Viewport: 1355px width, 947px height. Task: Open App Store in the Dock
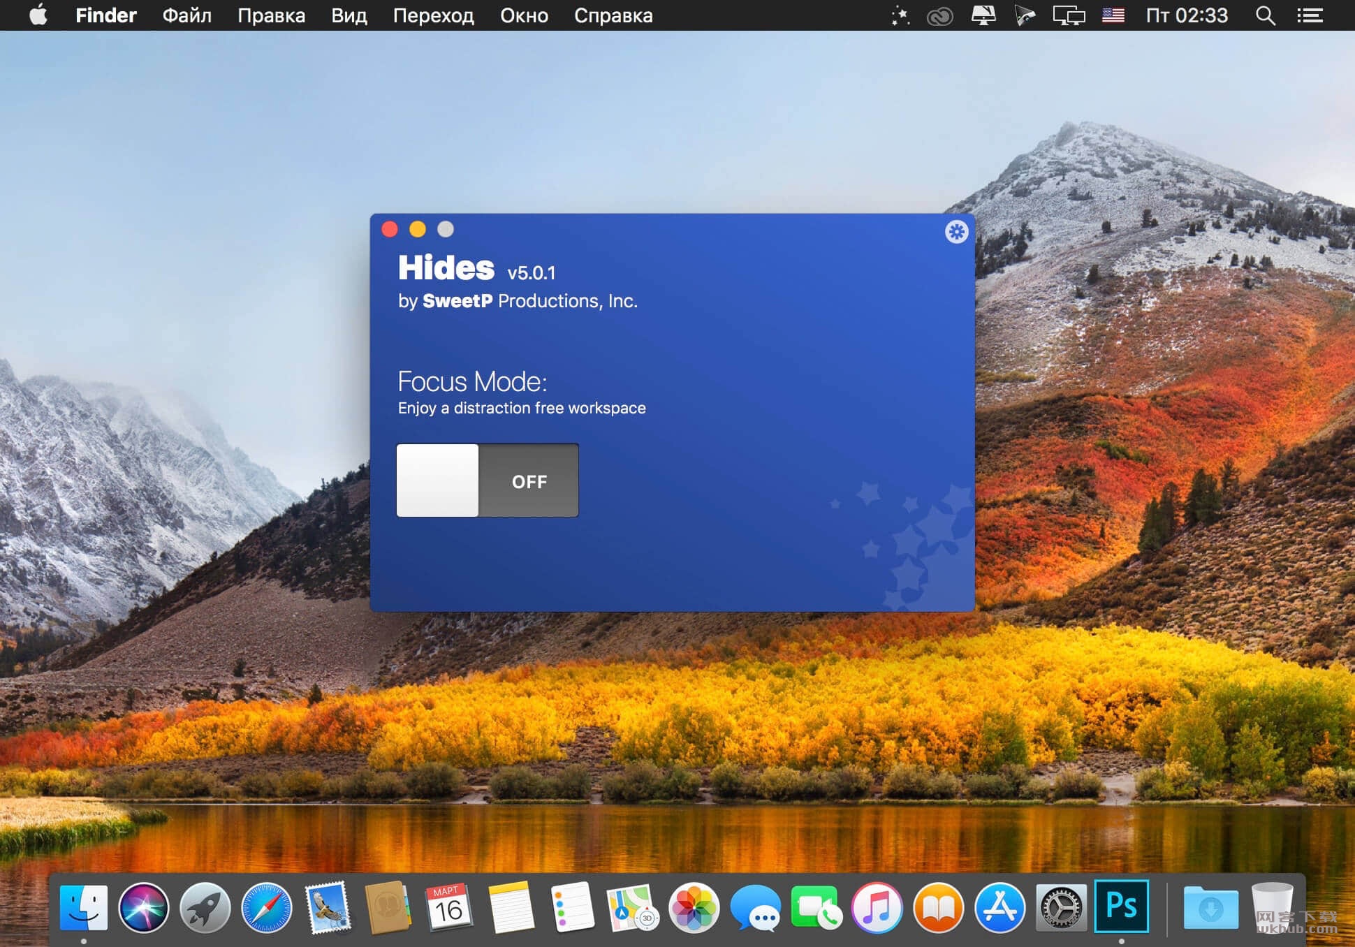[x=1000, y=908]
